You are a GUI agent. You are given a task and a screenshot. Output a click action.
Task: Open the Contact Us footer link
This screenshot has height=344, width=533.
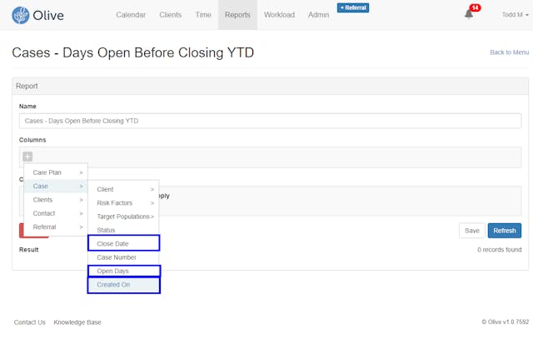pyautogui.click(x=30, y=322)
